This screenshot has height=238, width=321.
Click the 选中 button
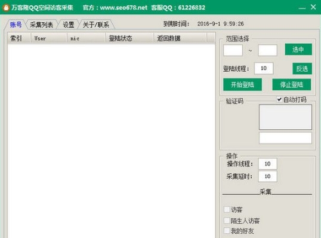[298, 49]
